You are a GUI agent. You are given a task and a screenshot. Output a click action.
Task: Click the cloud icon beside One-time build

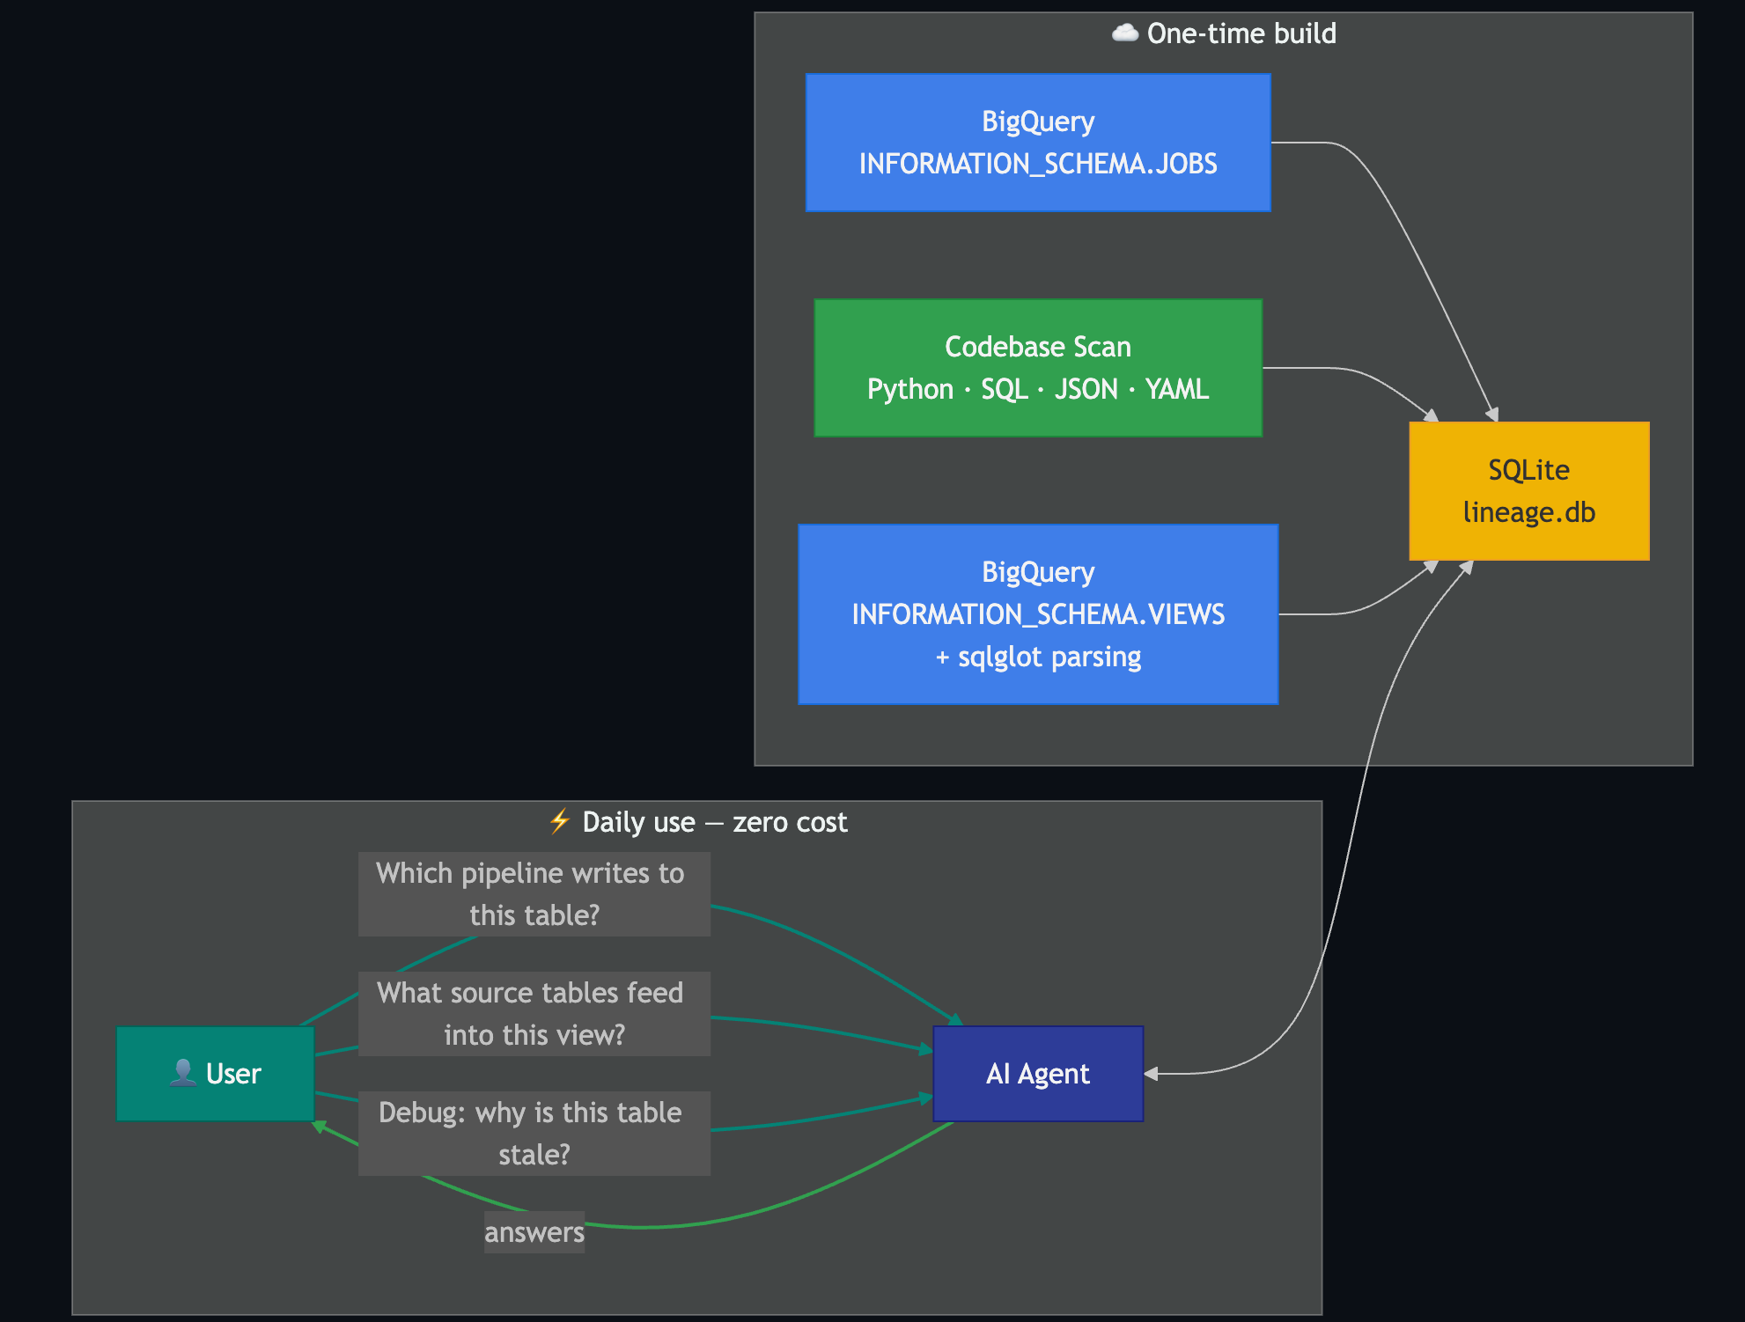(1124, 33)
